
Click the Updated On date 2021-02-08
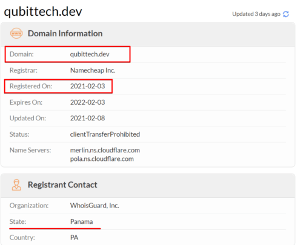[x=87, y=118]
